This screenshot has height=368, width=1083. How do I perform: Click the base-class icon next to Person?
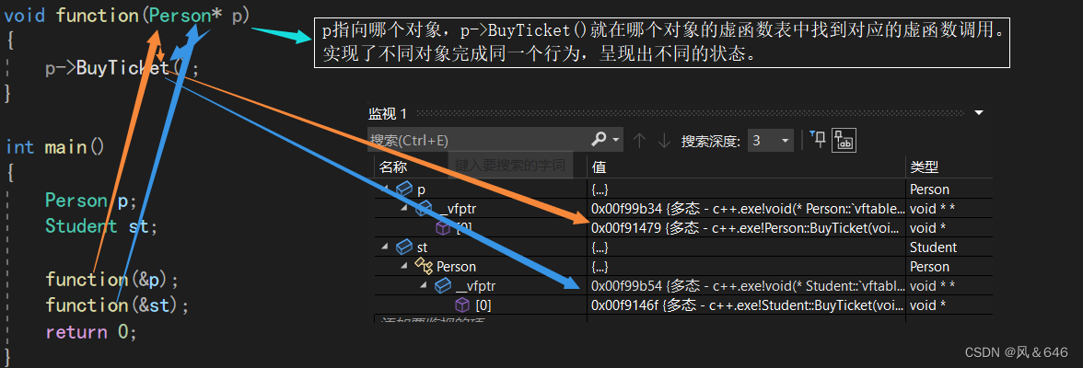[x=424, y=267]
